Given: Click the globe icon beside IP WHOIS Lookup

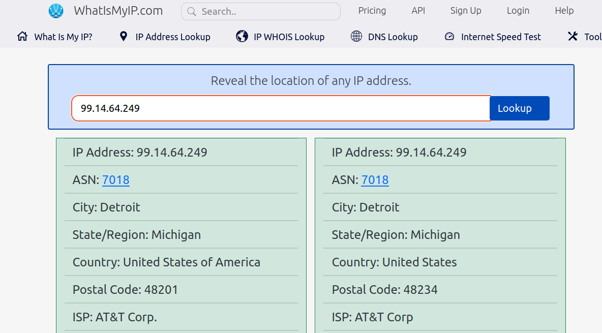Looking at the screenshot, I should point(242,37).
